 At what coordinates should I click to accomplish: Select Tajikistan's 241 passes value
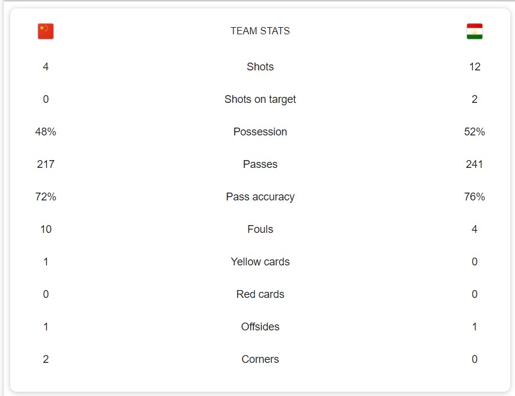[x=475, y=164]
